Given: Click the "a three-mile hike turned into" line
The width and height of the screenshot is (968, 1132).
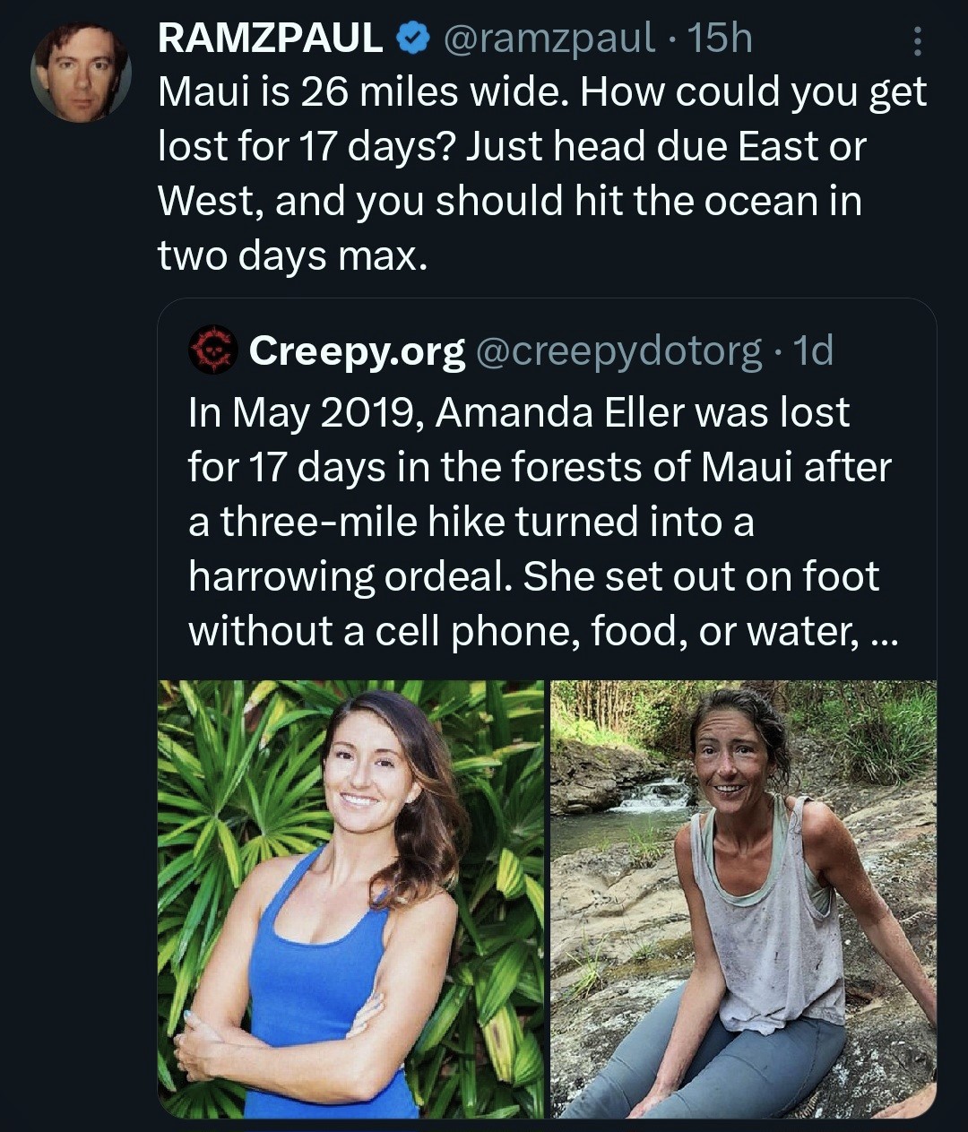Looking at the screenshot, I should pos(471,523).
